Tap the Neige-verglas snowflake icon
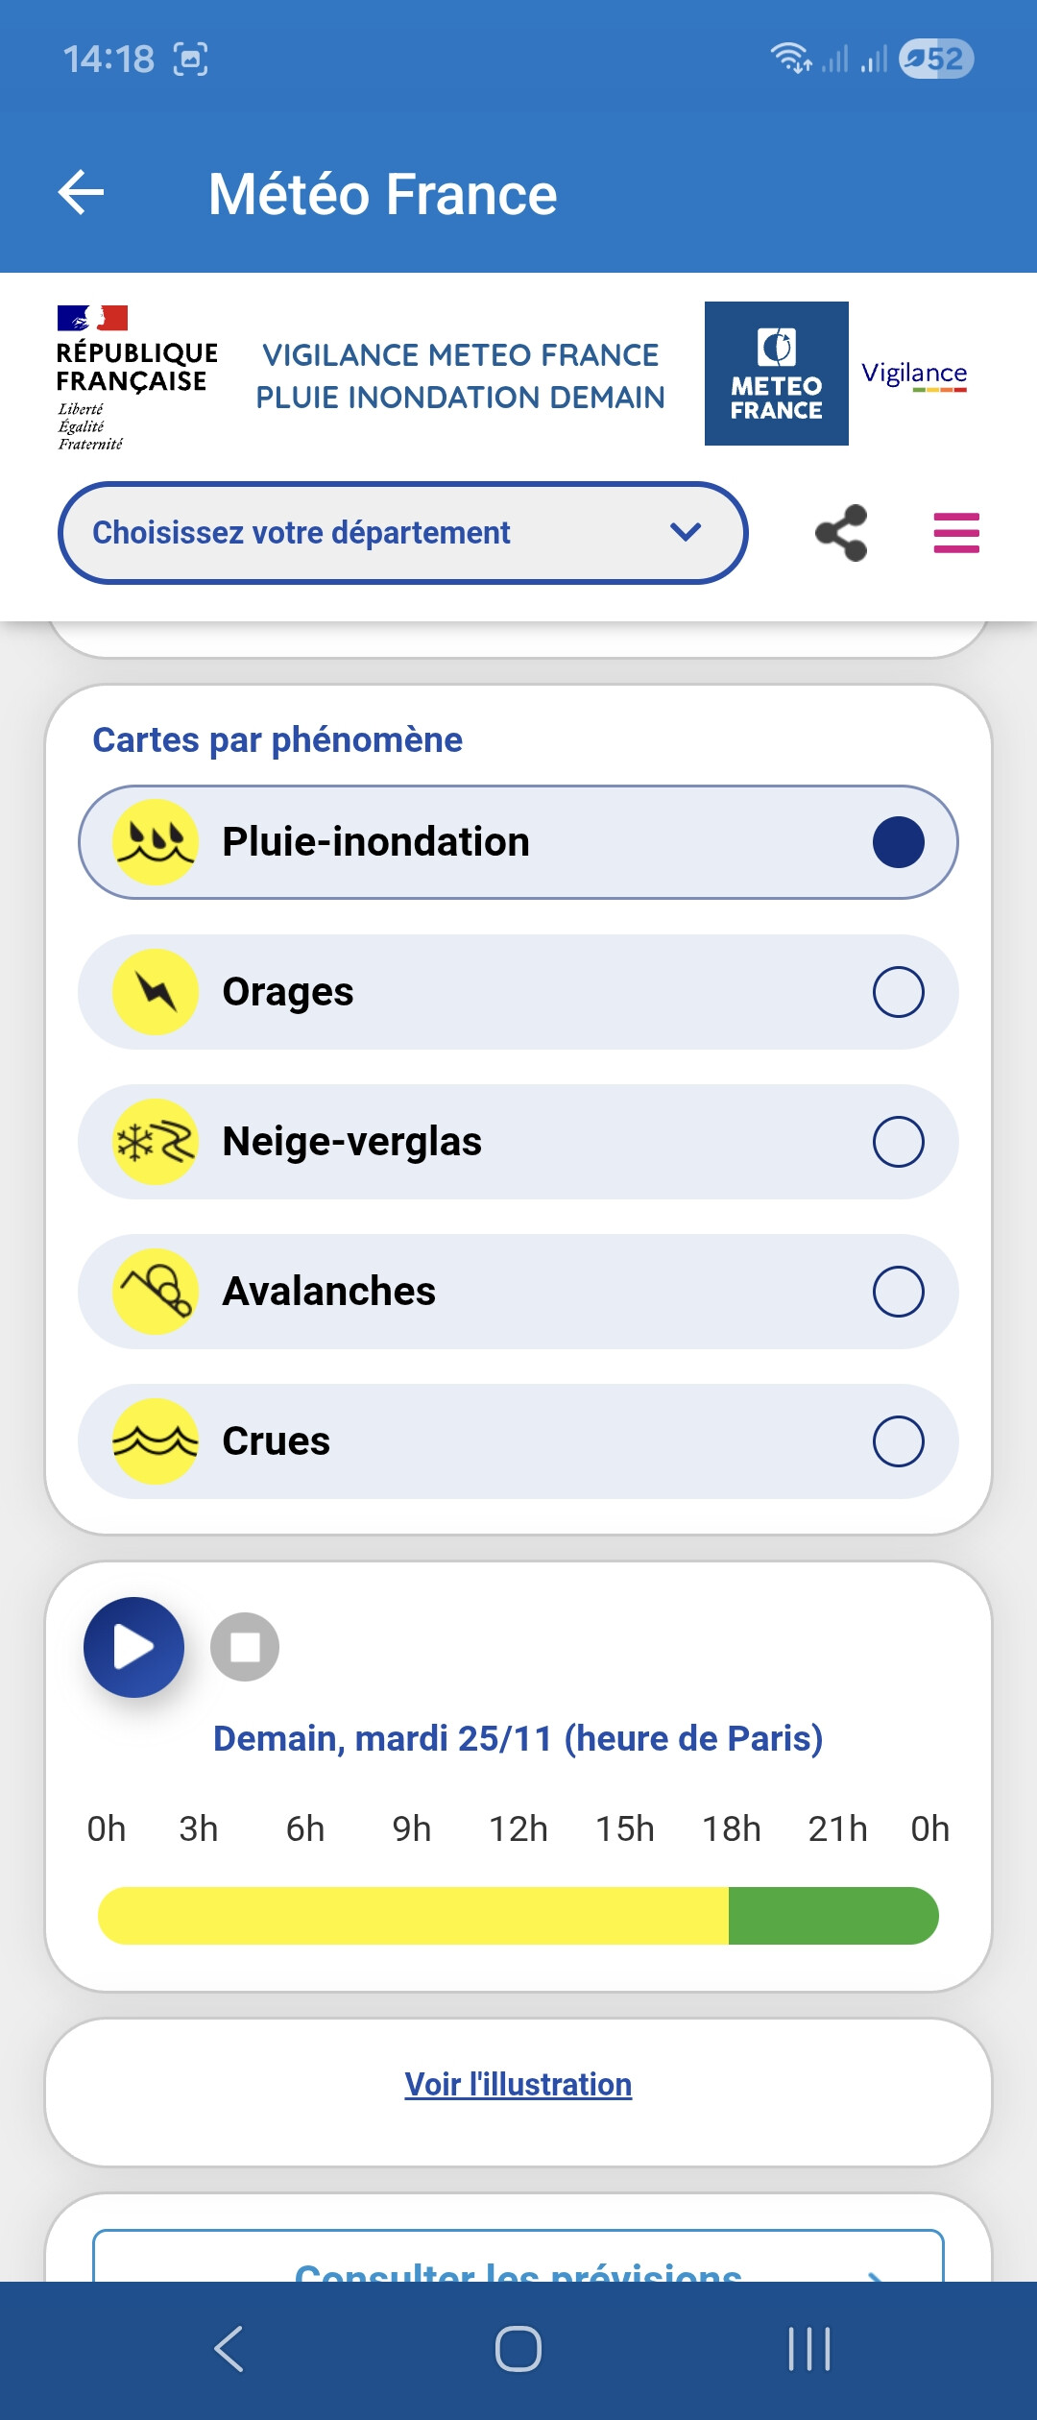1037x2420 pixels. pyautogui.click(x=156, y=1142)
